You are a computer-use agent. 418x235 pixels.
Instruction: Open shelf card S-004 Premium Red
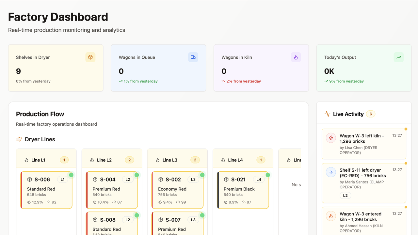[x=112, y=190]
